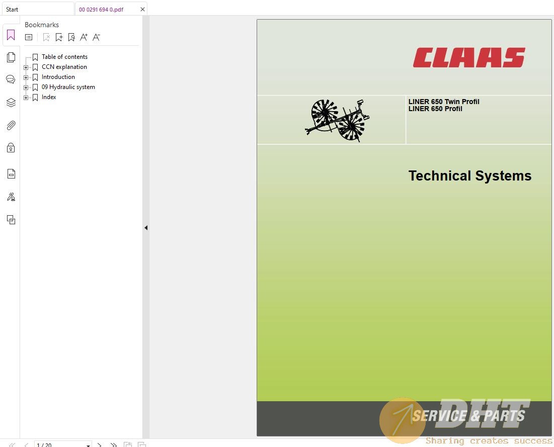Open the Comments panel icon

(x=11, y=79)
